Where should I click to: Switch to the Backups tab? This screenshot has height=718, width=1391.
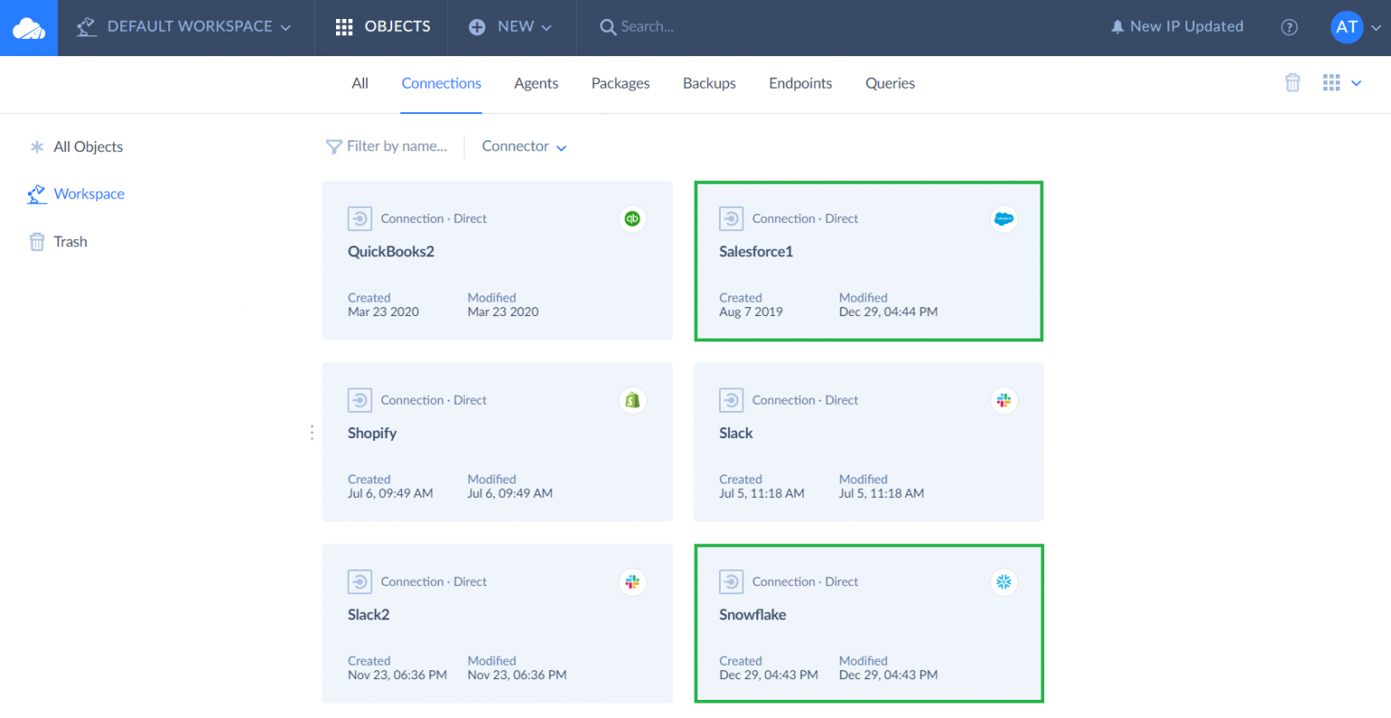709,83
